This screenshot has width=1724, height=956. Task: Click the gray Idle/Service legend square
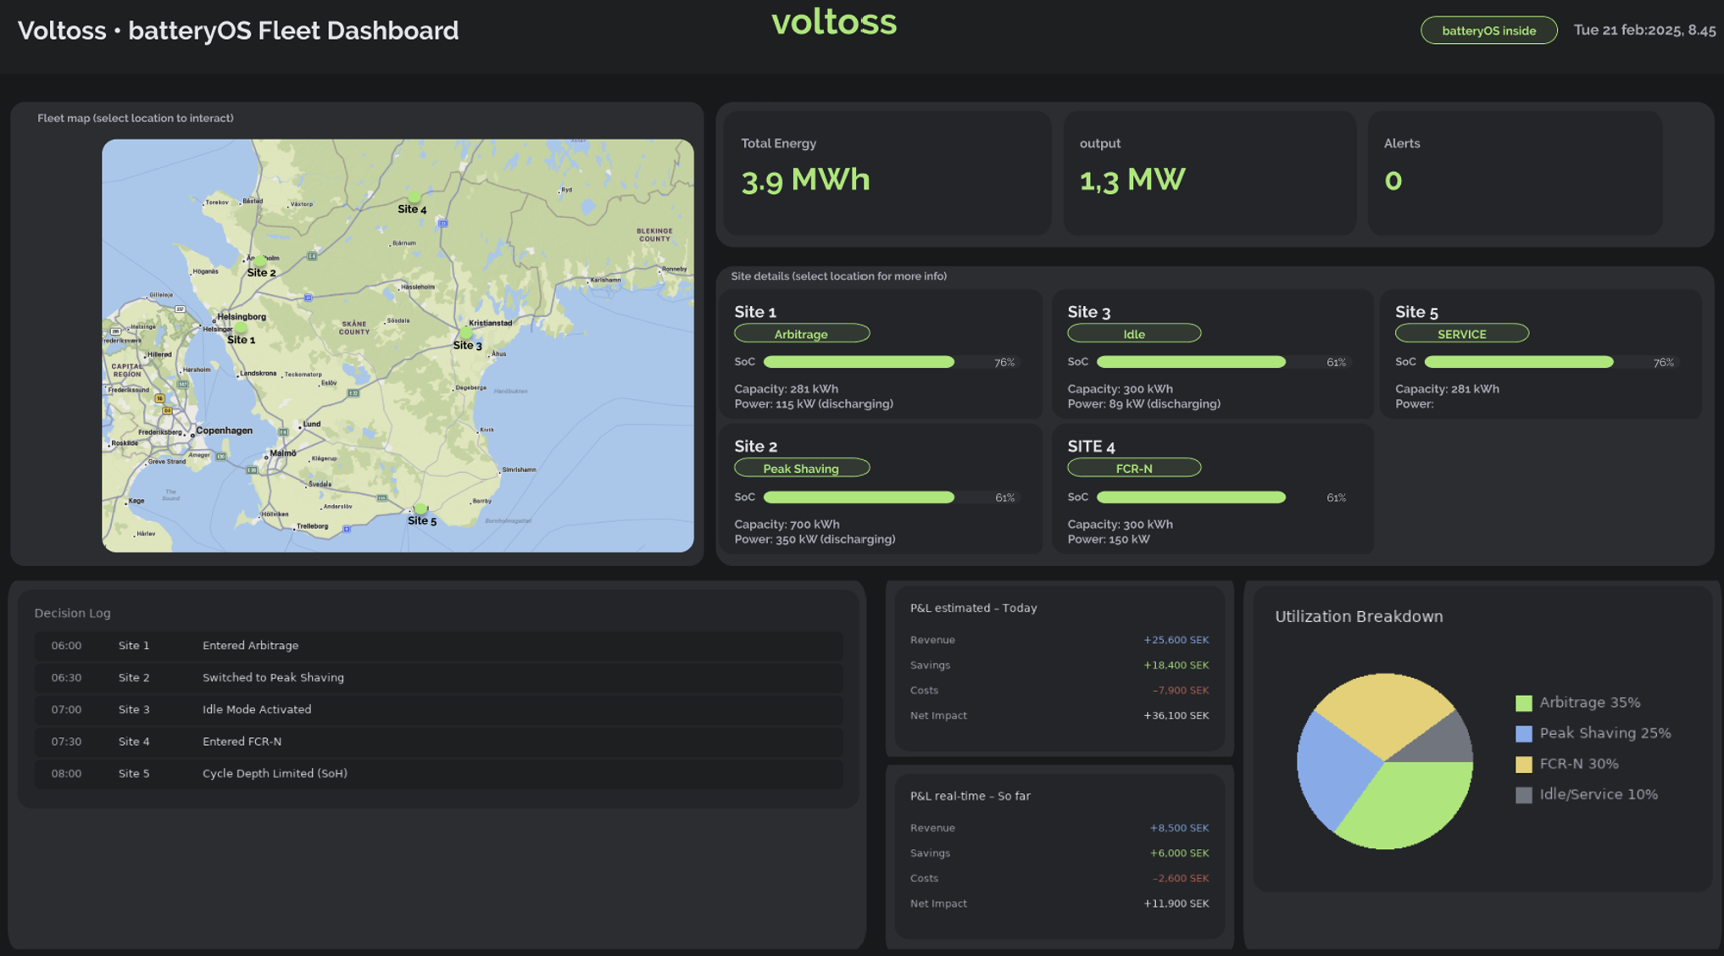(1523, 794)
